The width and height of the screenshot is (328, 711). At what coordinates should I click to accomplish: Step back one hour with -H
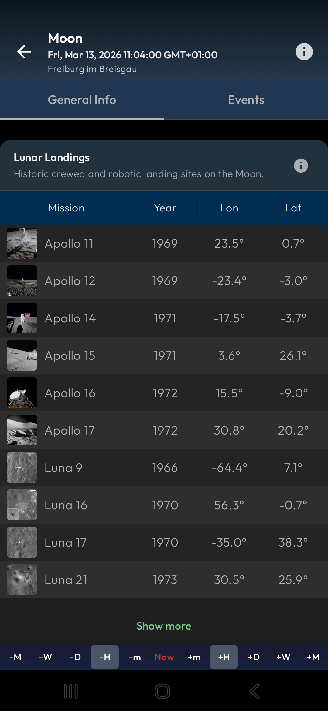pyautogui.click(x=105, y=657)
